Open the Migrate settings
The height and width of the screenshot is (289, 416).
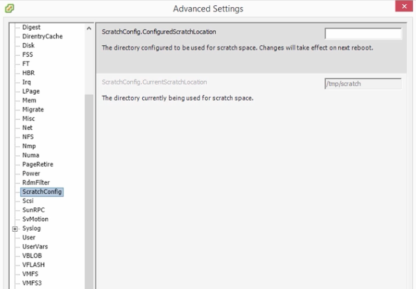pos(33,109)
